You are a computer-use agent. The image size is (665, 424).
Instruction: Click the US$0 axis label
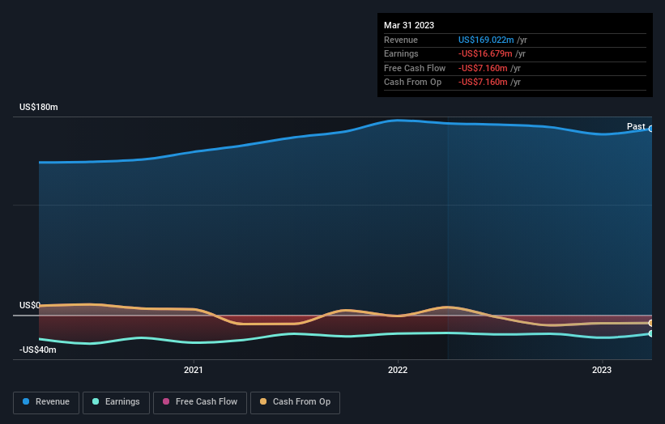pos(30,305)
